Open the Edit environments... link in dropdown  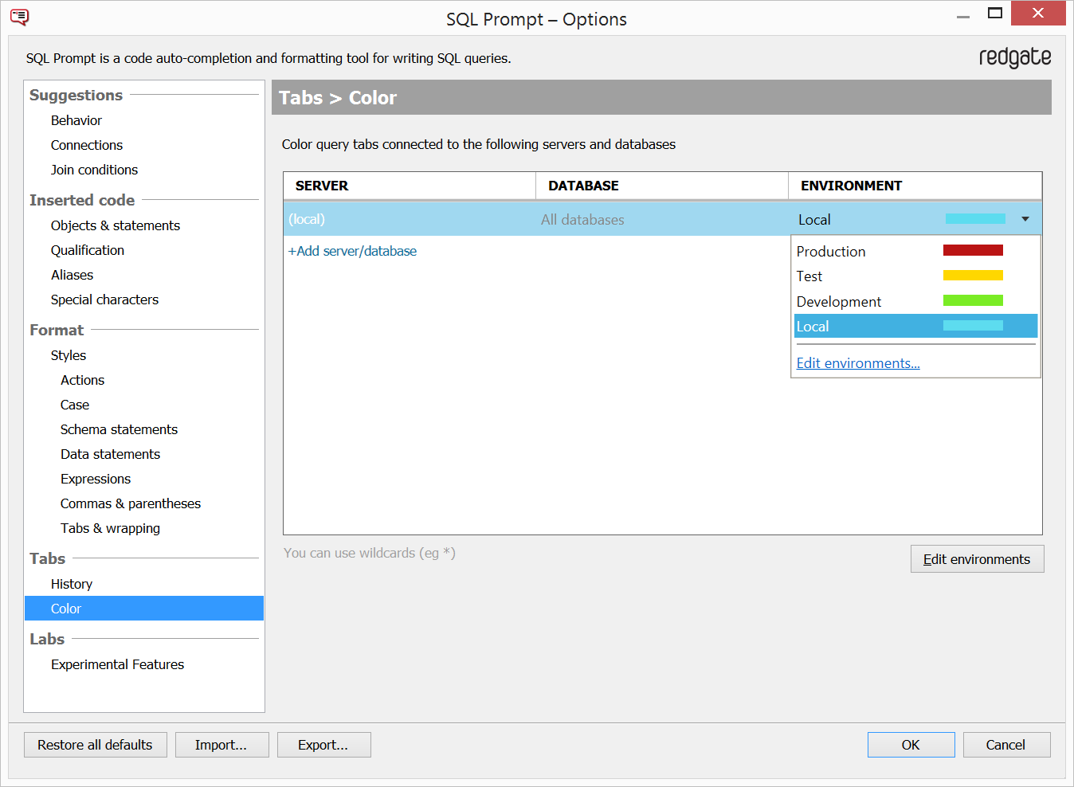pyautogui.click(x=857, y=363)
